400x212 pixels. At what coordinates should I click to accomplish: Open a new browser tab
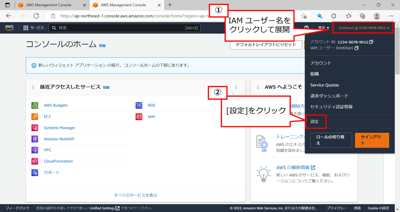(x=170, y=5)
